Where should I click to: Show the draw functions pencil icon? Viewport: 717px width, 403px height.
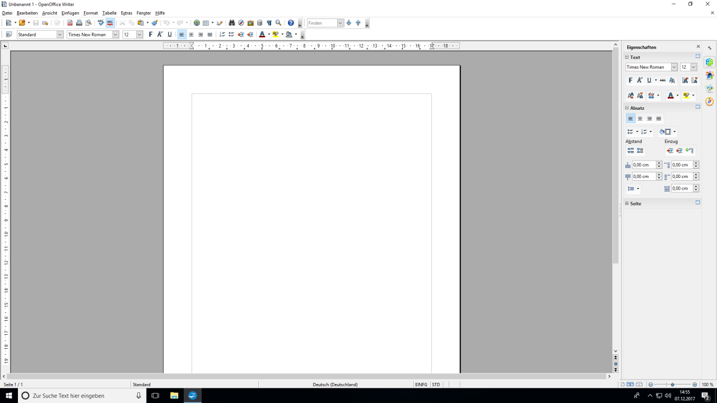coord(220,23)
